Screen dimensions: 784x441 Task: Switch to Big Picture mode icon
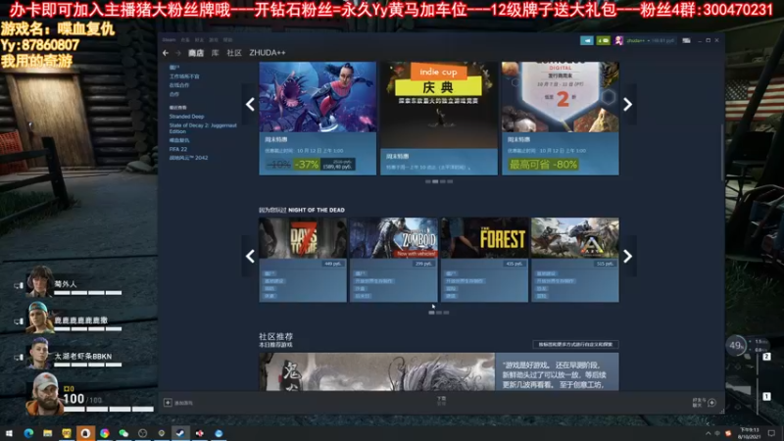click(x=686, y=40)
